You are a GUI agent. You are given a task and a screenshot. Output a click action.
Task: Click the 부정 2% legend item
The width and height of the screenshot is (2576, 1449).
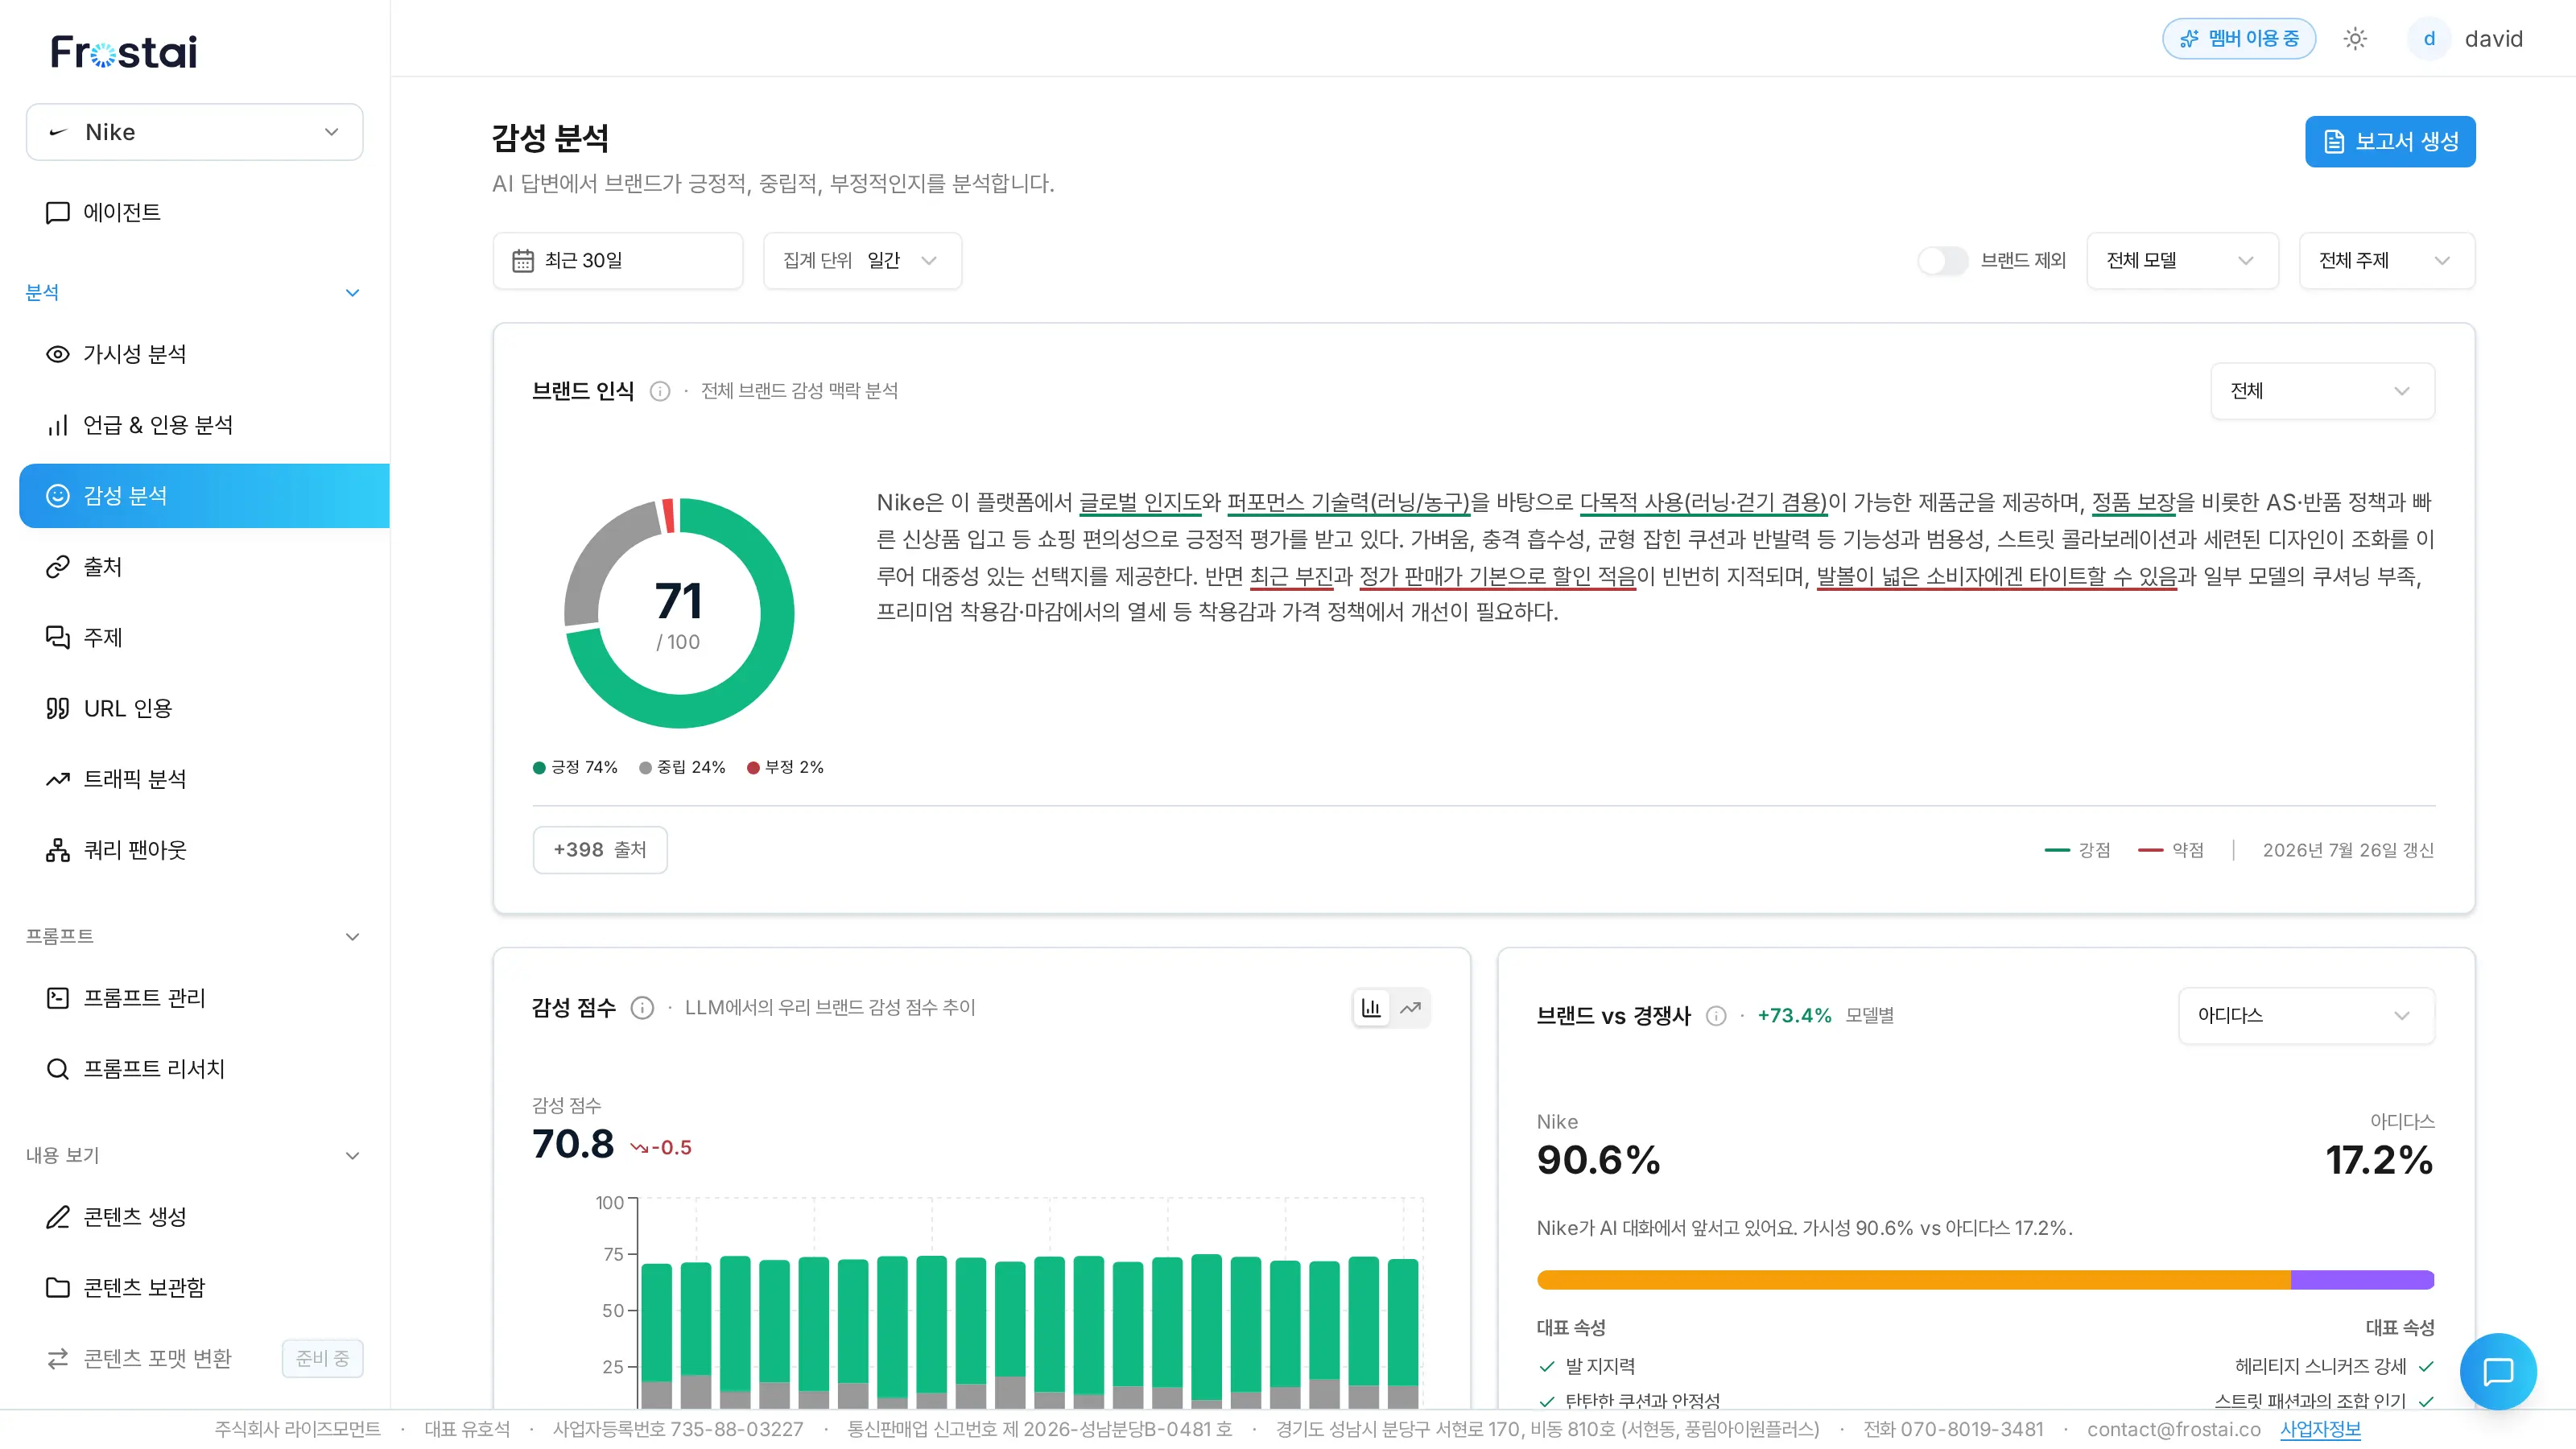click(x=786, y=768)
